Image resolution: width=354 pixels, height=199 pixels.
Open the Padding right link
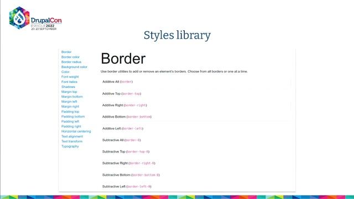click(71, 127)
